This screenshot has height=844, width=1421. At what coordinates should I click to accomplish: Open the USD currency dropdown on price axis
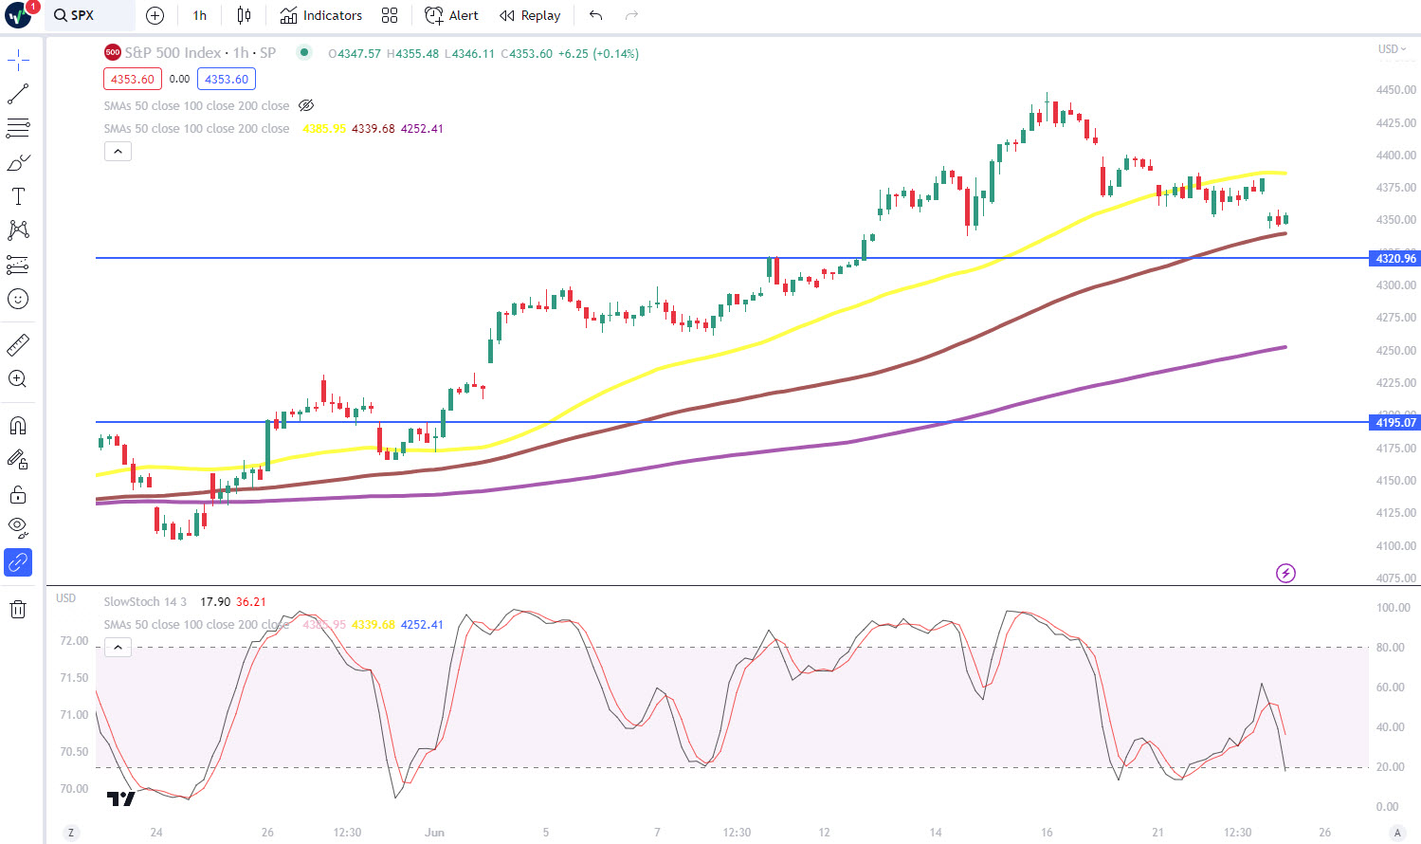click(1392, 48)
